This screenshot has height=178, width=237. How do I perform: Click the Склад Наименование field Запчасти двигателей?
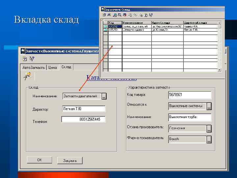82,96
